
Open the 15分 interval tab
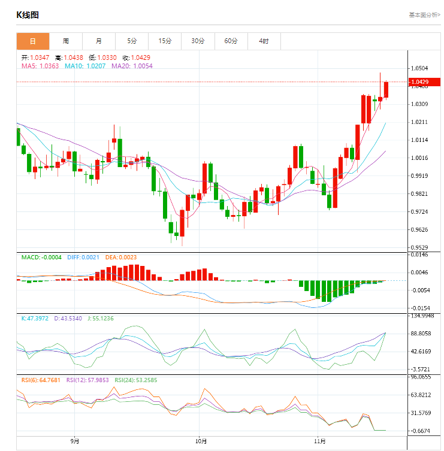pos(165,41)
